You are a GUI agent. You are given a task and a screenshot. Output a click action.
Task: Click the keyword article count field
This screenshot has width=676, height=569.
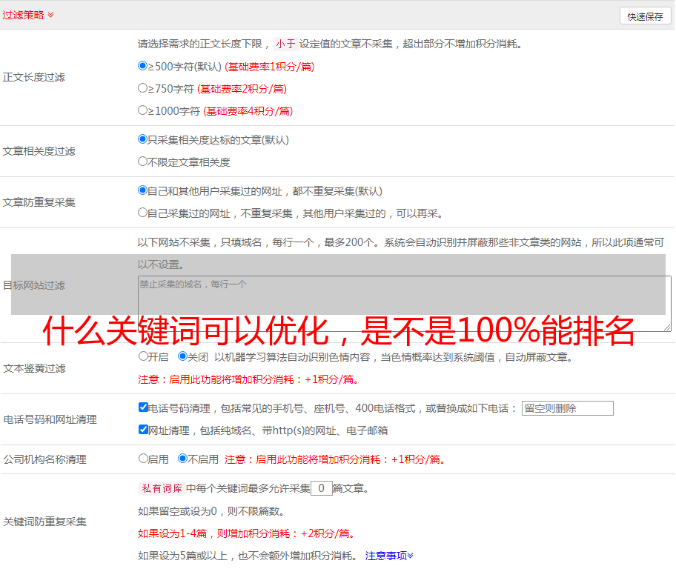(321, 488)
